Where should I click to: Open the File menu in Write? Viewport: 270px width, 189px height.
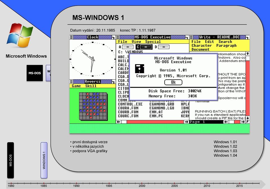tap(196, 42)
